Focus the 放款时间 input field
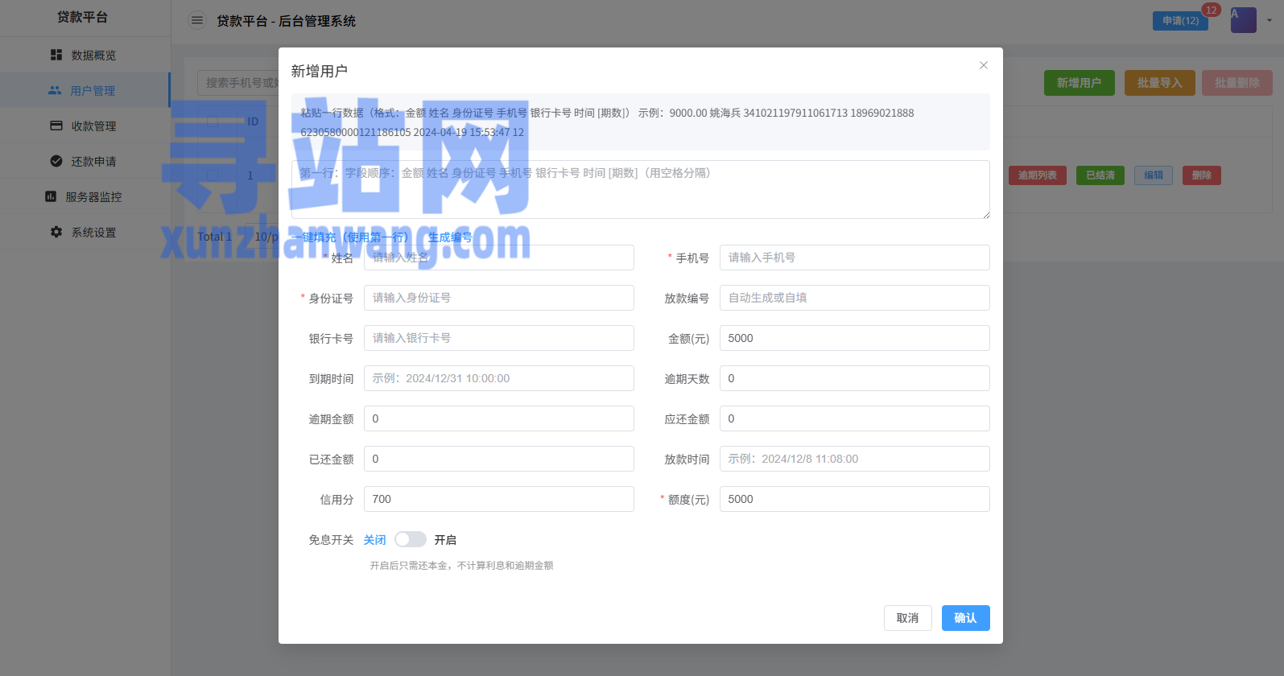 tap(855, 459)
